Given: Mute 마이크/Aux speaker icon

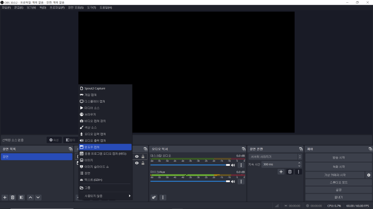Looking at the screenshot, I should [233, 182].
